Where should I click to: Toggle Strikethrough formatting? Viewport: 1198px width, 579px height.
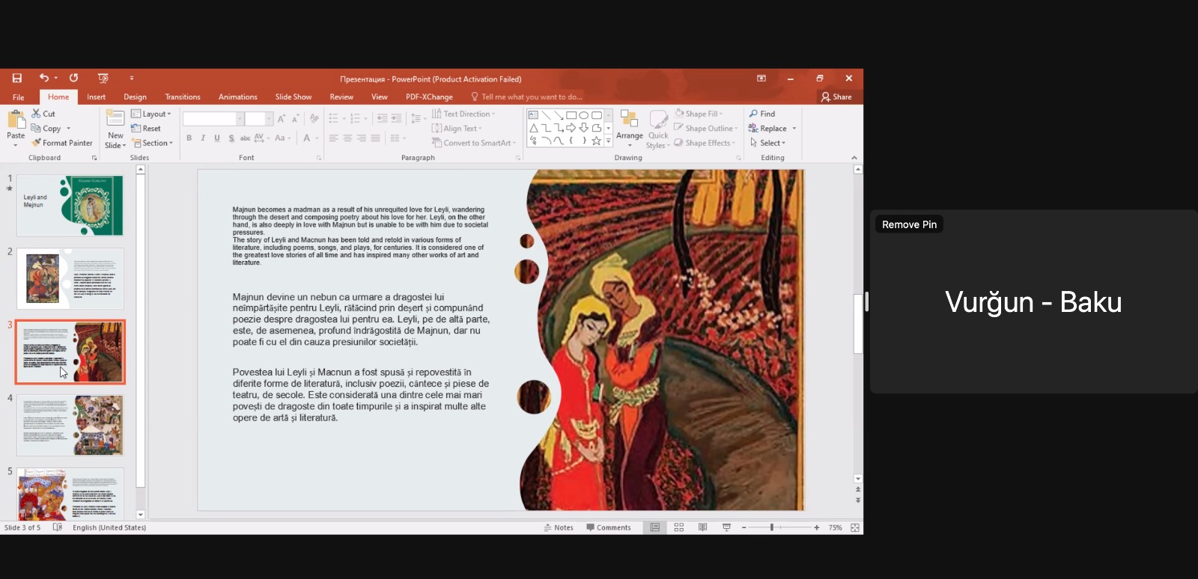tap(245, 138)
